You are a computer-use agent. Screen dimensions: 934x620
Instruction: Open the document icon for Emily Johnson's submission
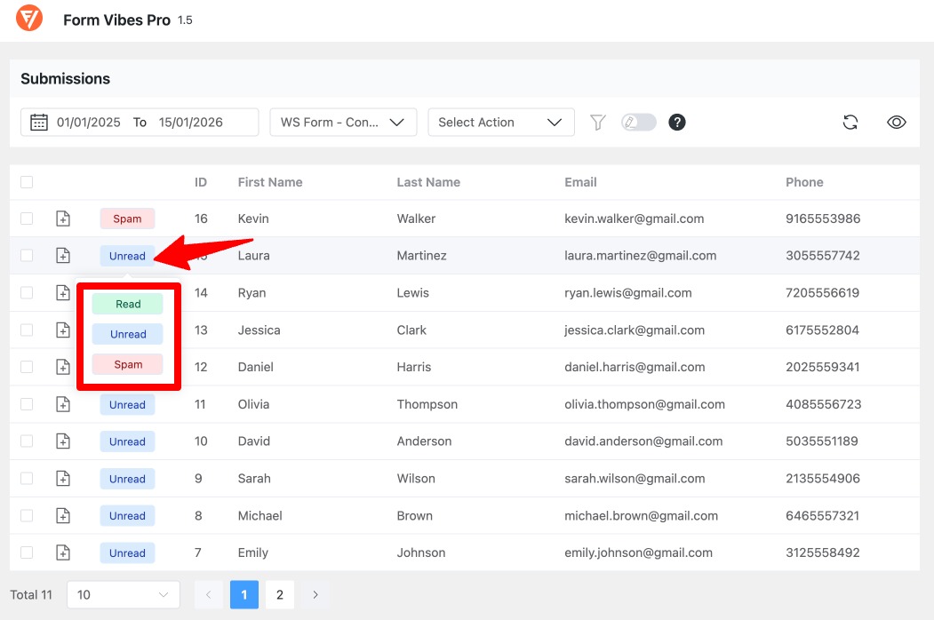(x=63, y=552)
